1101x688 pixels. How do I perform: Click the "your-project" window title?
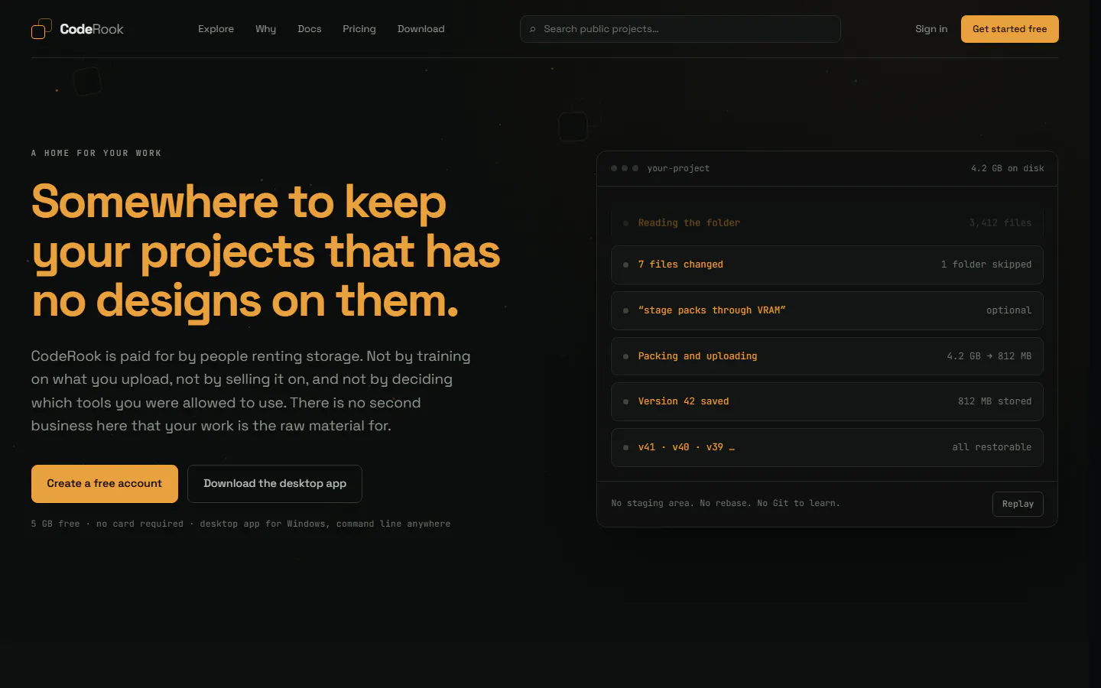click(x=678, y=168)
